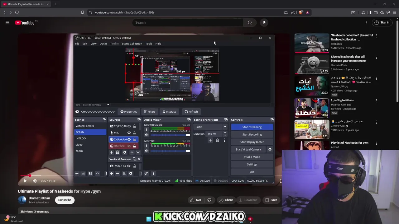Open YouTube hamburger guide menu
Screen dimensions: 399x224
click(7, 22)
